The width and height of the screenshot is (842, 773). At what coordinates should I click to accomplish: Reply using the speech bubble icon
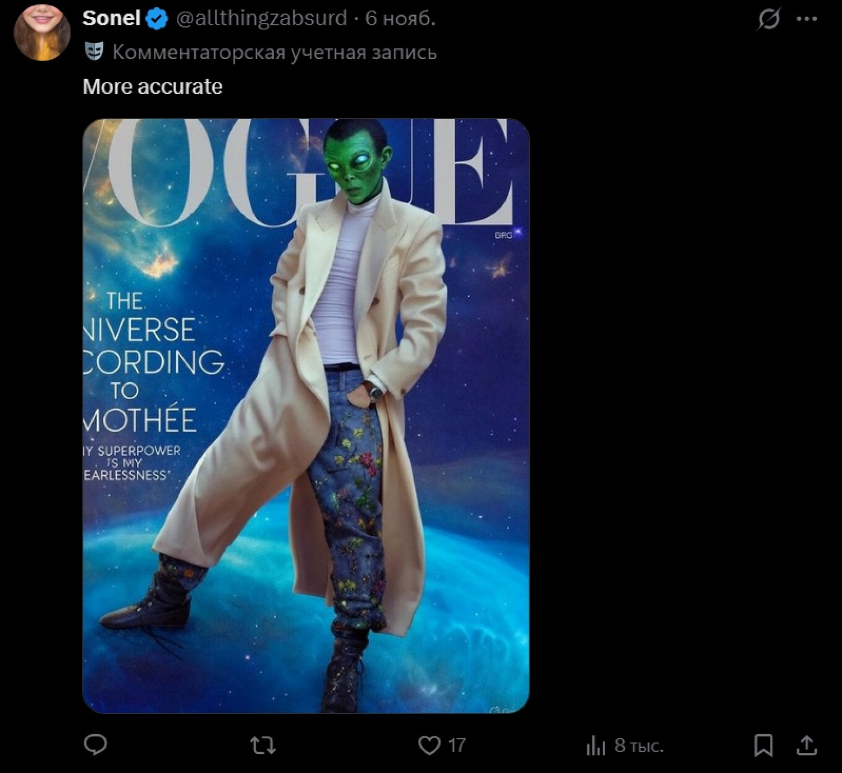[95, 745]
